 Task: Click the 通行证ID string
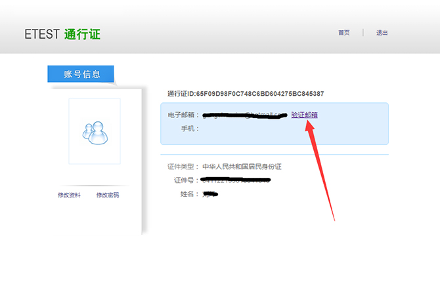coord(246,94)
